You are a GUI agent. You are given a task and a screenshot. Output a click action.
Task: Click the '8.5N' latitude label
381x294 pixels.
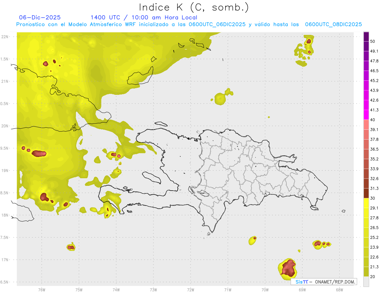(x=5, y=193)
